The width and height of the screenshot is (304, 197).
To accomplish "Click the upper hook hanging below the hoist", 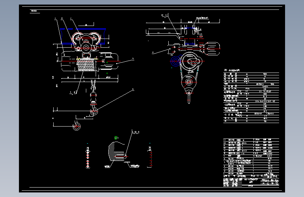I will click(x=94, y=110).
